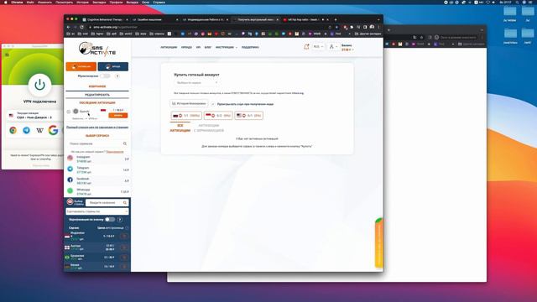Select USA flag stats chip
This screenshot has height=302, width=537.
click(x=249, y=116)
